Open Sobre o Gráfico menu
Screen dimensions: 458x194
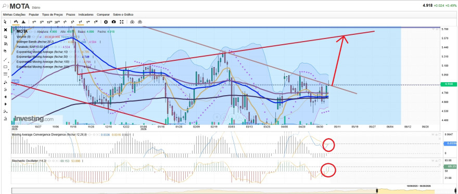pyautogui.click(x=123, y=14)
